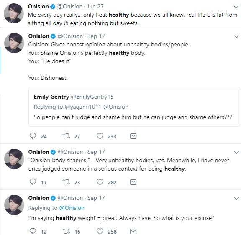This screenshot has height=235, width=241.
Task: Open the Jun 27 timestamp link
Action: click(95, 6)
